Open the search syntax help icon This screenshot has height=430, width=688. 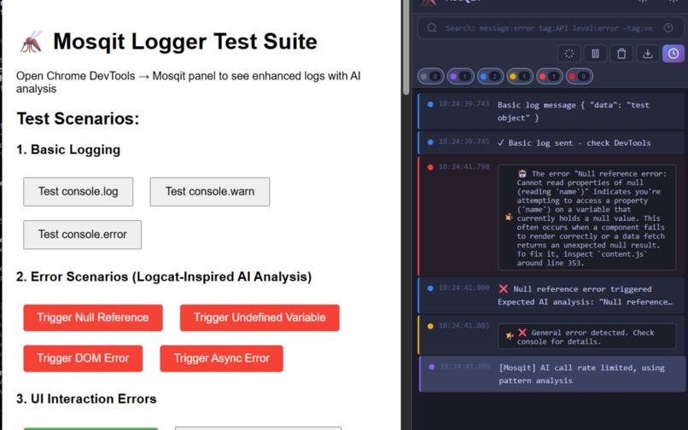(x=668, y=27)
